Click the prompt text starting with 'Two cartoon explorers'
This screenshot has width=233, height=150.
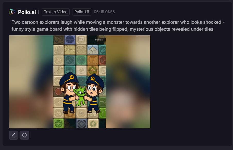pyautogui.click(x=118, y=22)
